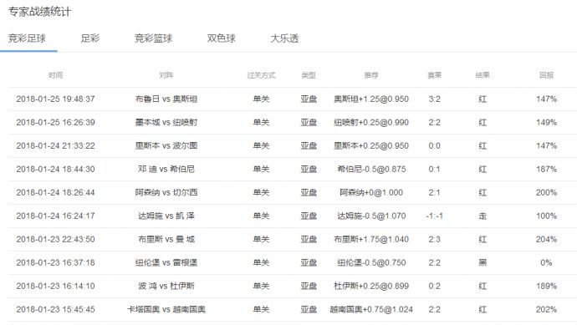The image size is (577, 325).
Task: Click the 0:2 score
Action: [x=435, y=286]
